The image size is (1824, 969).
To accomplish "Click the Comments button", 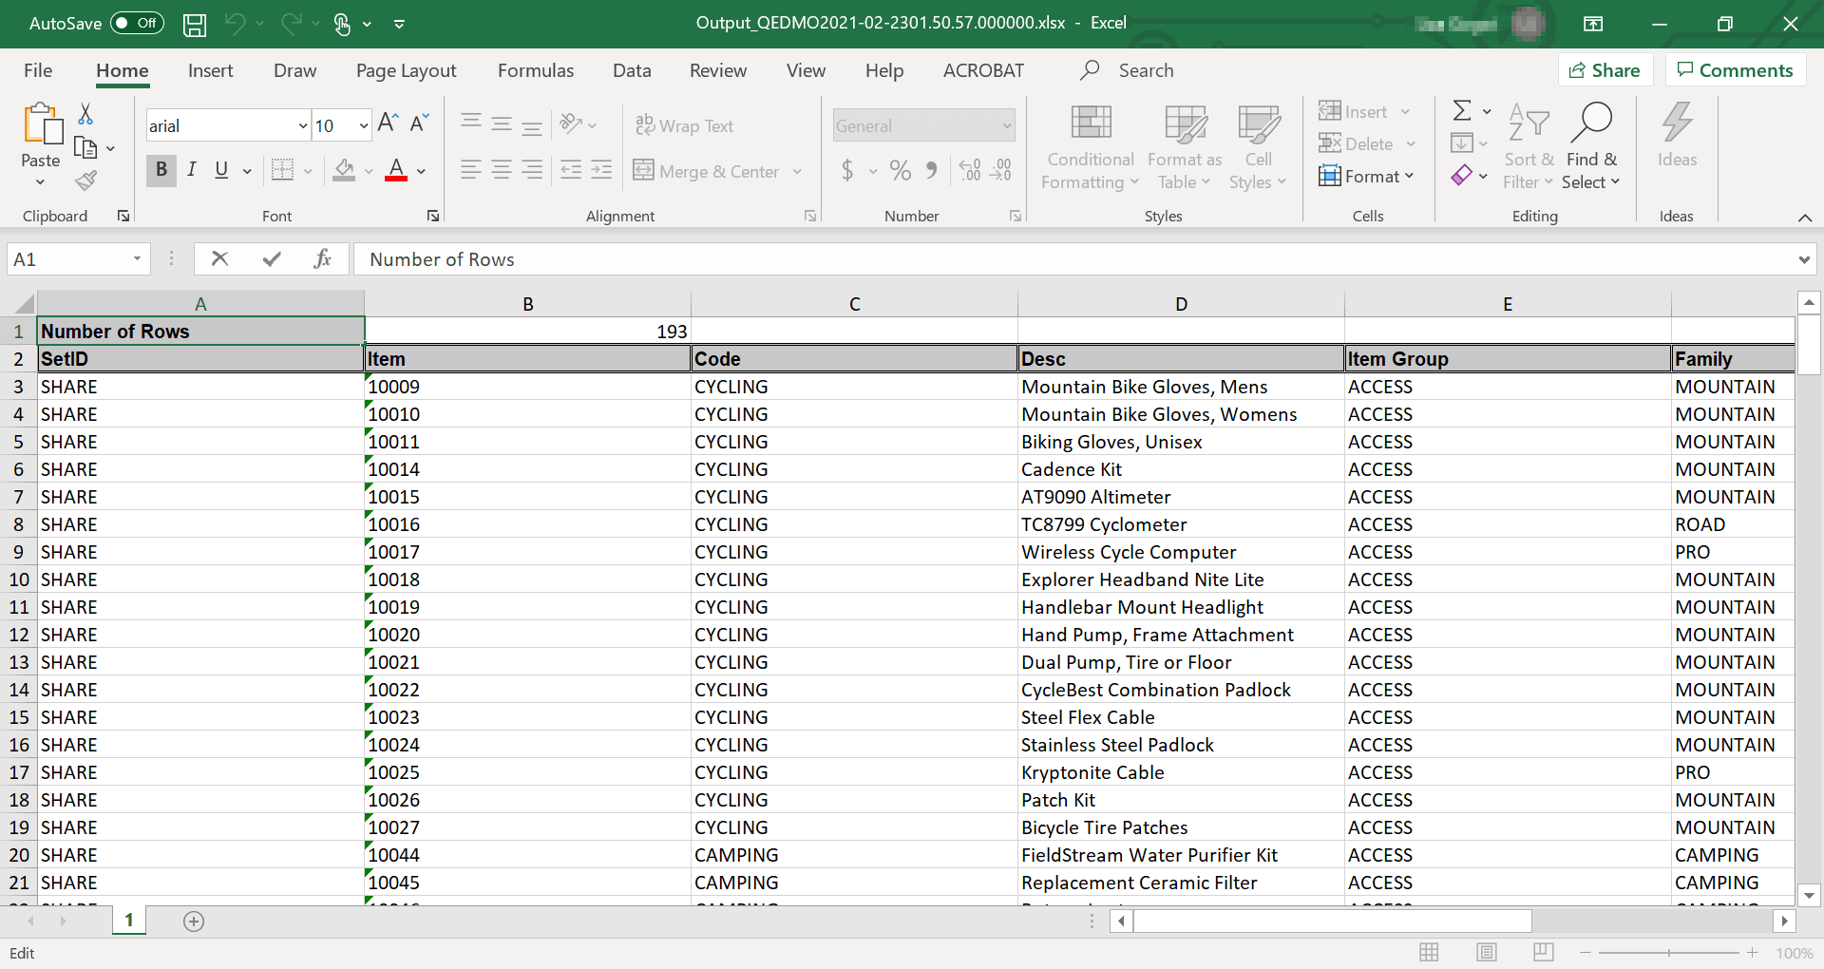I will point(1735,69).
